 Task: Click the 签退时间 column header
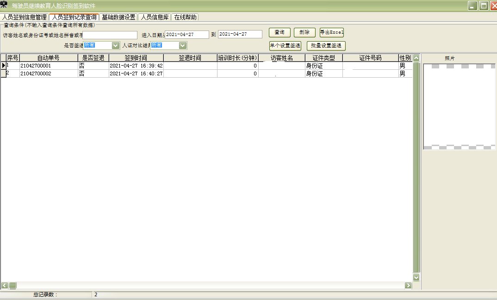tap(190, 58)
